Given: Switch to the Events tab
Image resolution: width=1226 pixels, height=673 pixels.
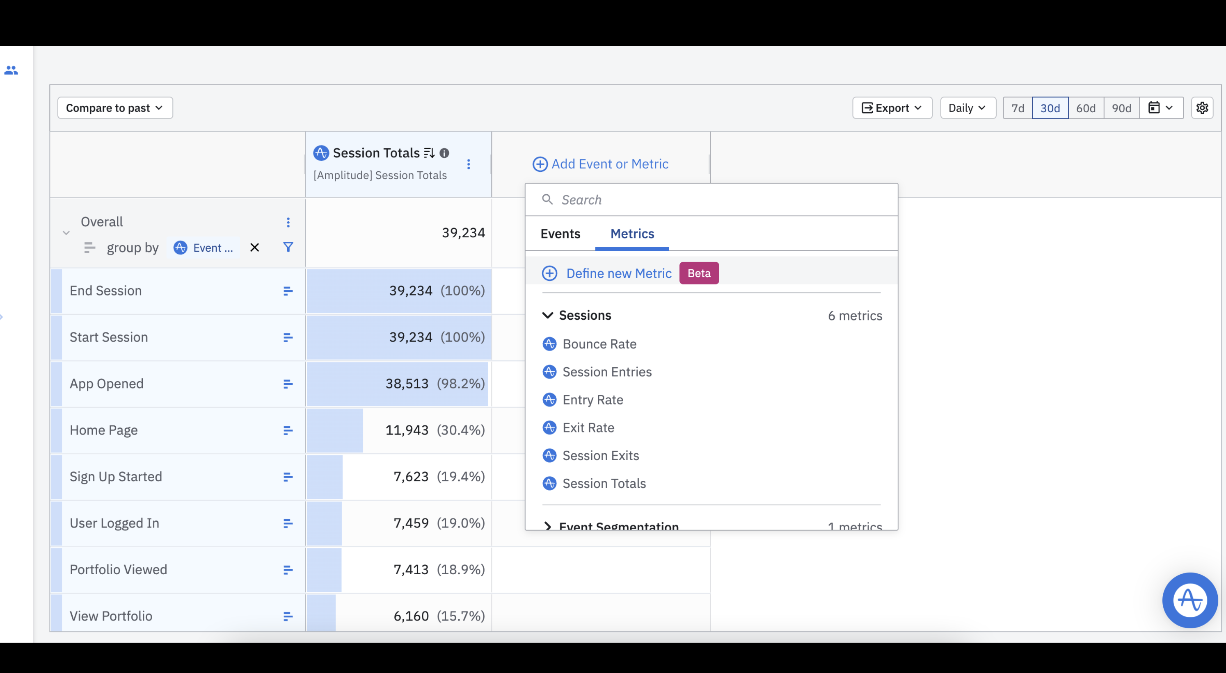Looking at the screenshot, I should [560, 234].
